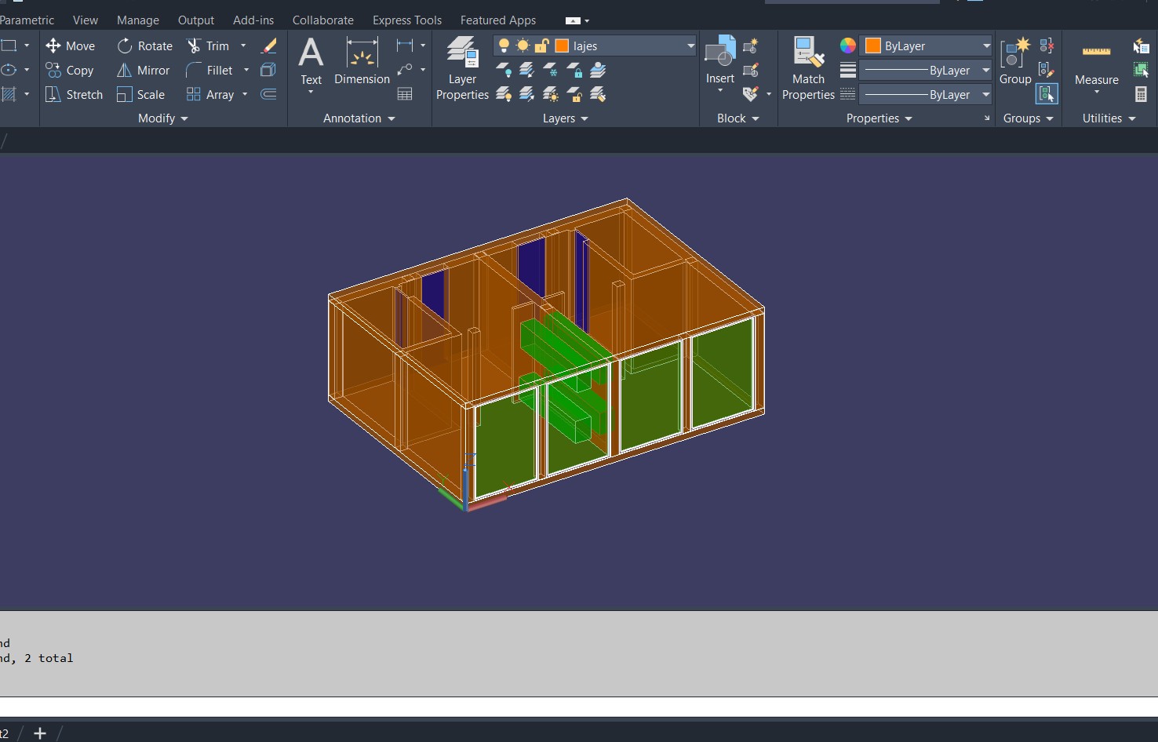Open the lajes layer dropdown list

pyautogui.click(x=690, y=46)
